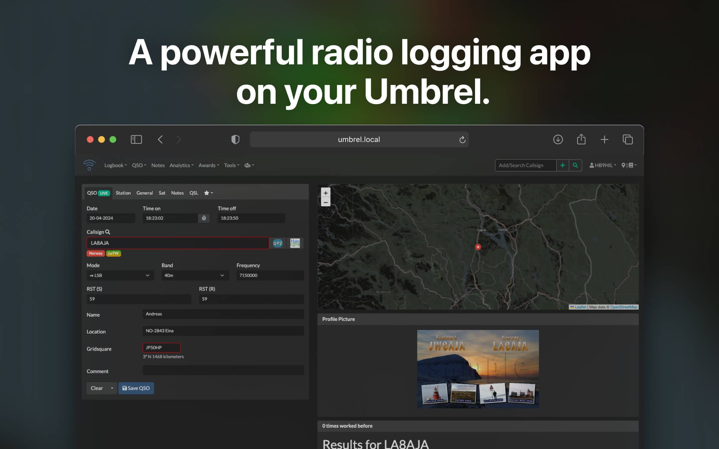Image resolution: width=719 pixels, height=449 pixels.
Task: Save the QSO entry
Action: [136, 388]
